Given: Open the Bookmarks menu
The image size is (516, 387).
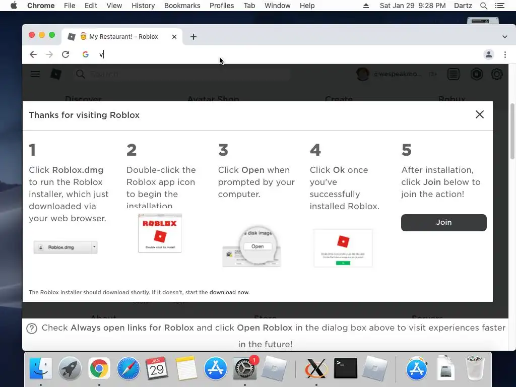Looking at the screenshot, I should point(182,6).
